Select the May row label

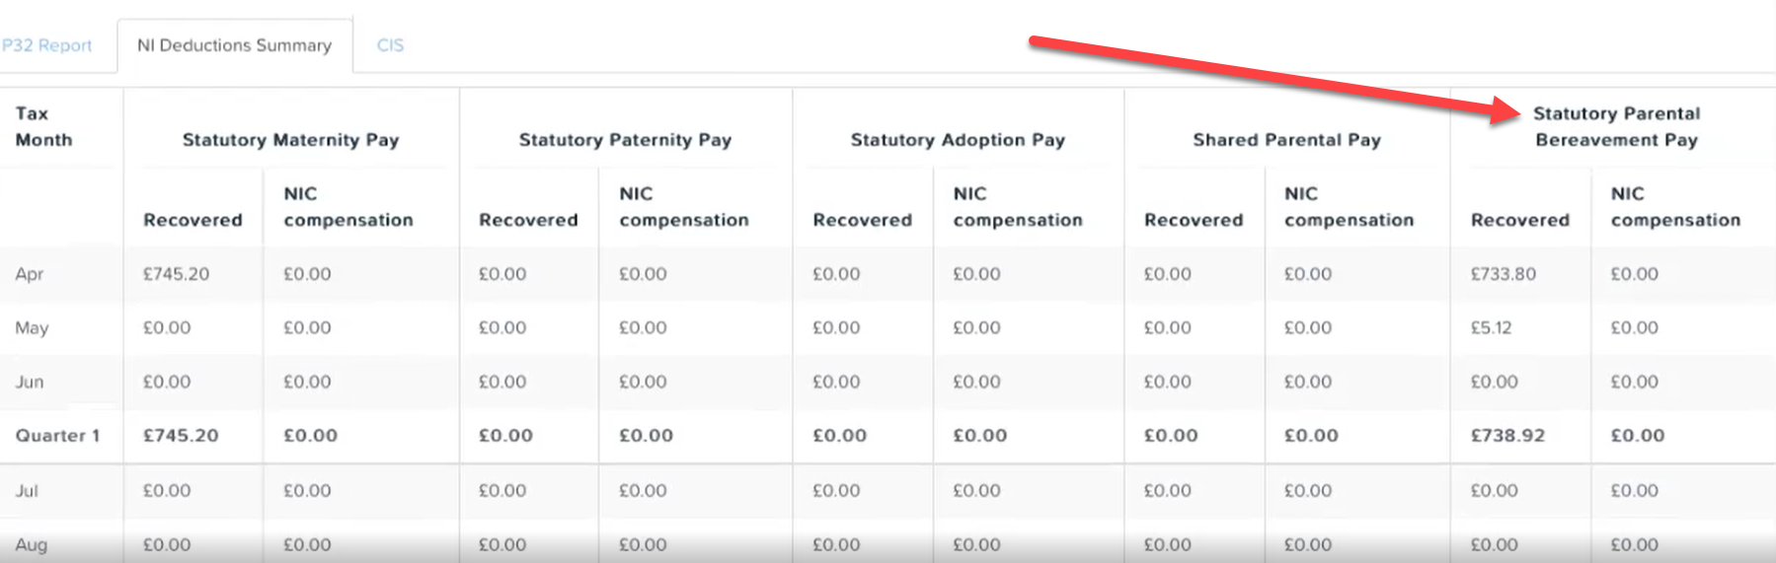coord(32,327)
